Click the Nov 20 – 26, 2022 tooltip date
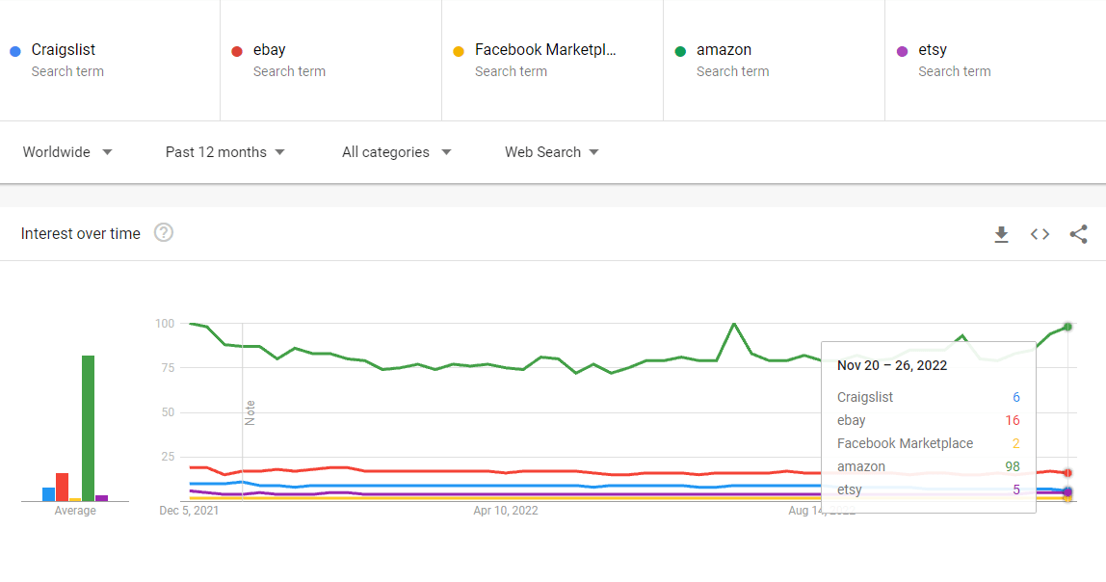 [892, 365]
